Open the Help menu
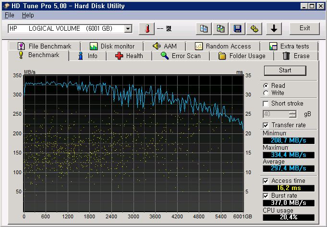Screen dimensions: 327x227 (28, 15)
